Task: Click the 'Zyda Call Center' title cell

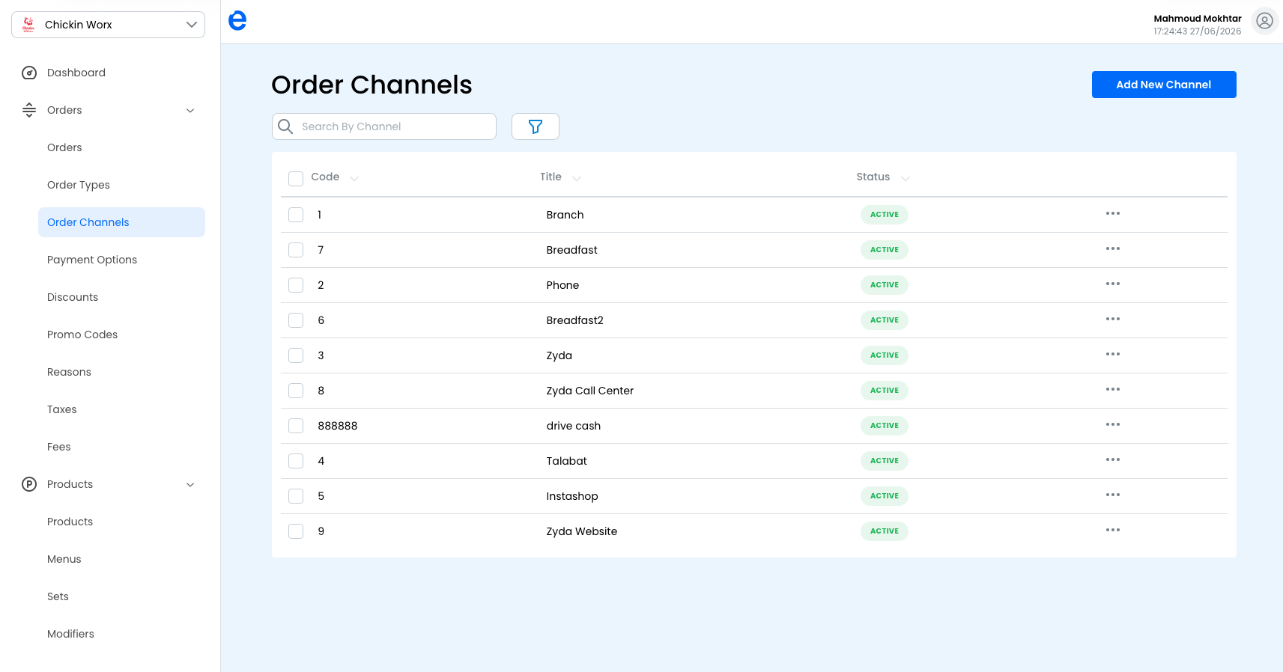Action: [590, 391]
